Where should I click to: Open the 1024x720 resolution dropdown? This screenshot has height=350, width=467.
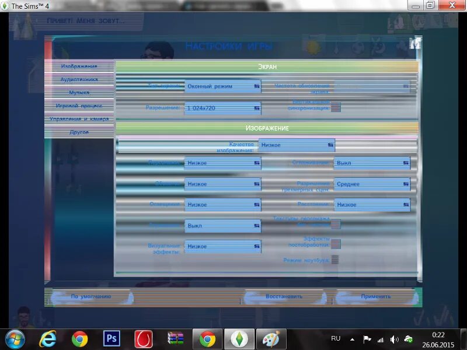(x=222, y=108)
